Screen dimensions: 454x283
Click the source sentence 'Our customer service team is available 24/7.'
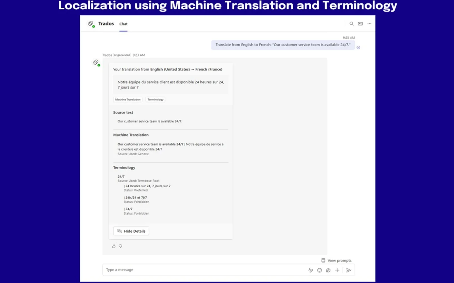pos(150,121)
